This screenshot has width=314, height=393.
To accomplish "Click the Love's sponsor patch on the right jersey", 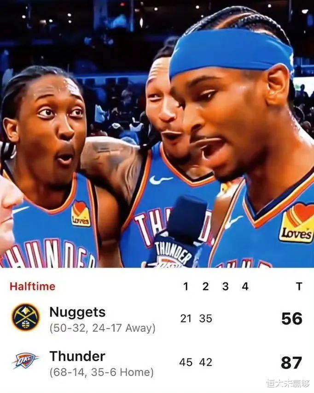I will click(297, 223).
